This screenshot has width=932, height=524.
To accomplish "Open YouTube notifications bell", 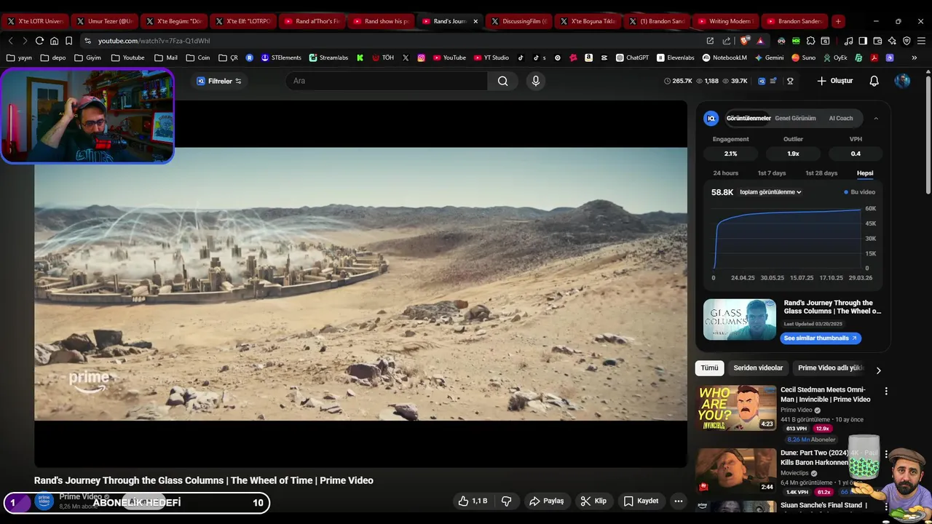I will (874, 81).
